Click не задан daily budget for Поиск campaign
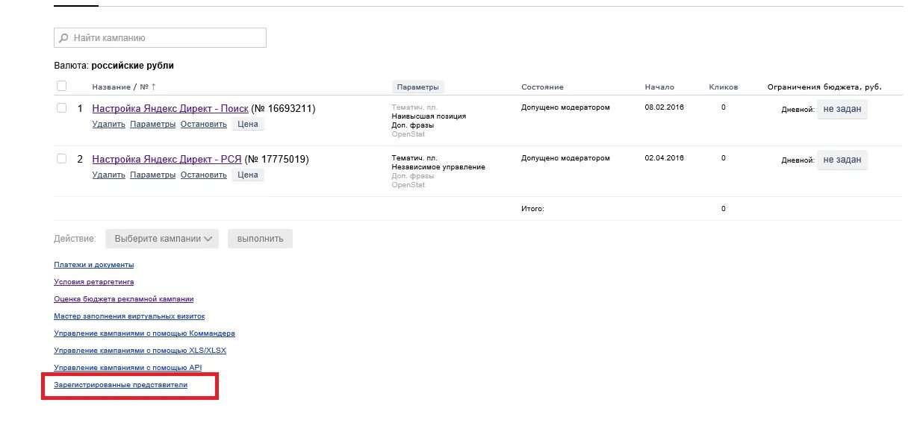 [842, 109]
